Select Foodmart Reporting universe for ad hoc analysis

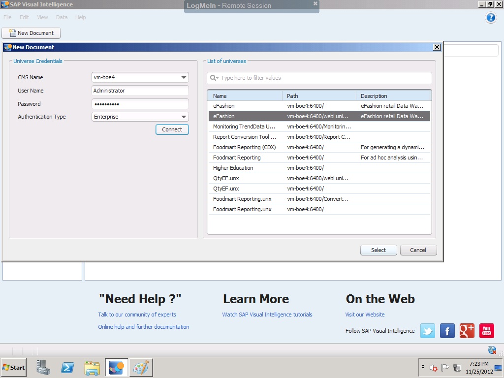(319, 157)
